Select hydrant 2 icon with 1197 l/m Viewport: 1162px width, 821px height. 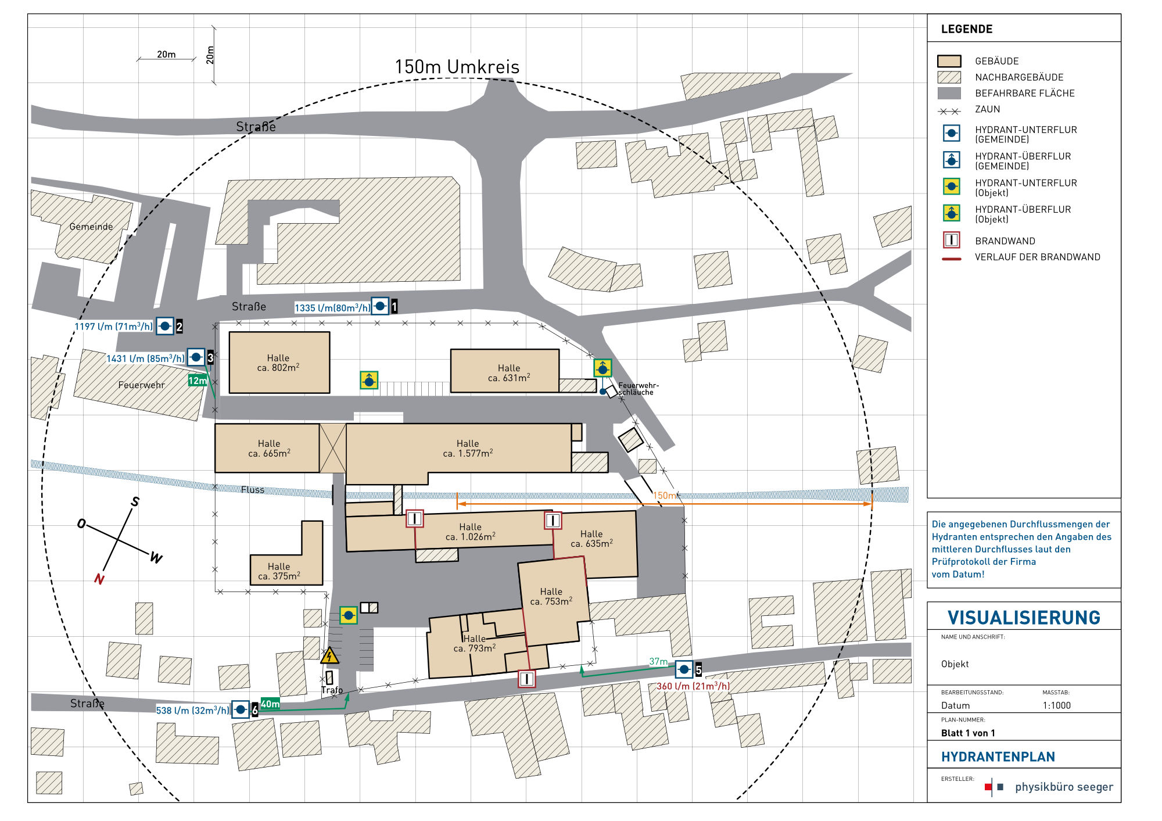(x=165, y=326)
